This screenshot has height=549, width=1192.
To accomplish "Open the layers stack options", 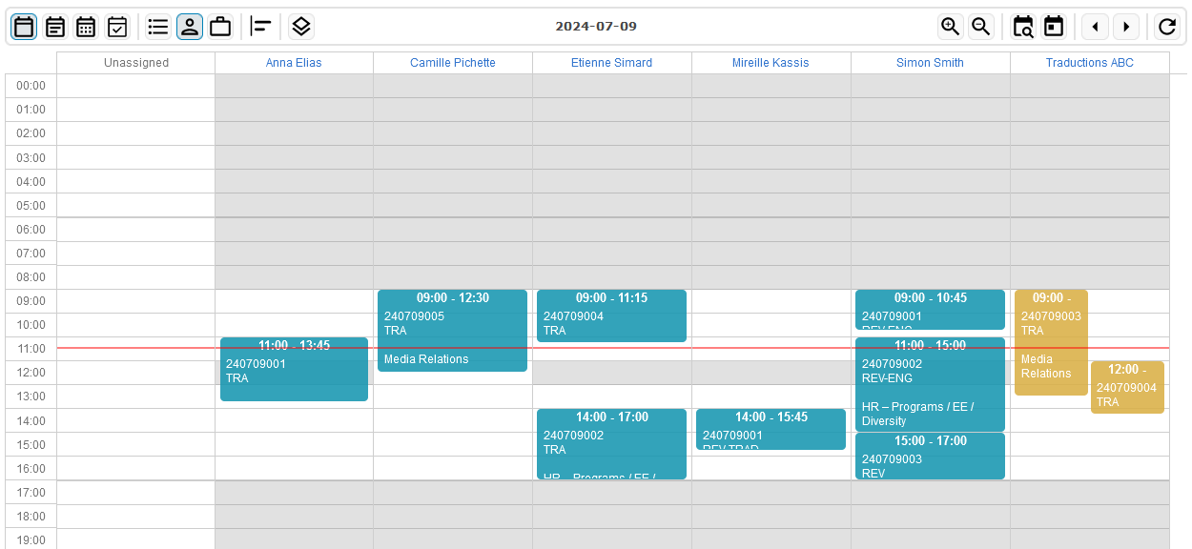I will tap(301, 27).
